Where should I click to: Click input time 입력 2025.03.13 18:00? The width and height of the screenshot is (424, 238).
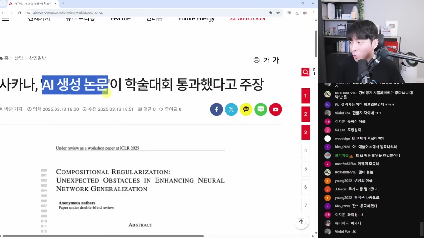(53, 109)
